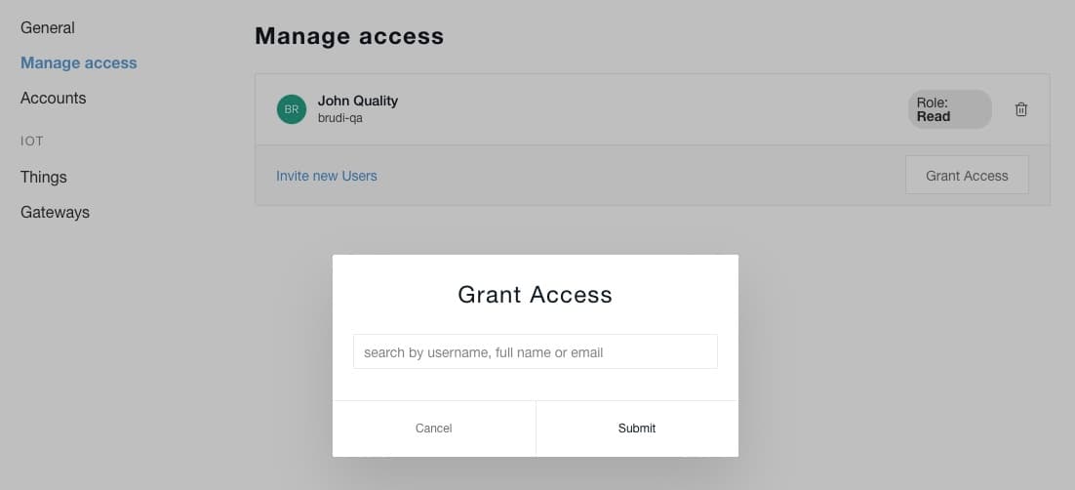Screen dimensions: 1075x490
Task: Open the Role: Read selector pill
Action: coord(949,109)
